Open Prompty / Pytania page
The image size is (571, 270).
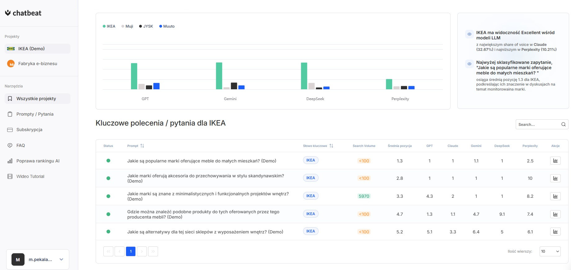38,114
